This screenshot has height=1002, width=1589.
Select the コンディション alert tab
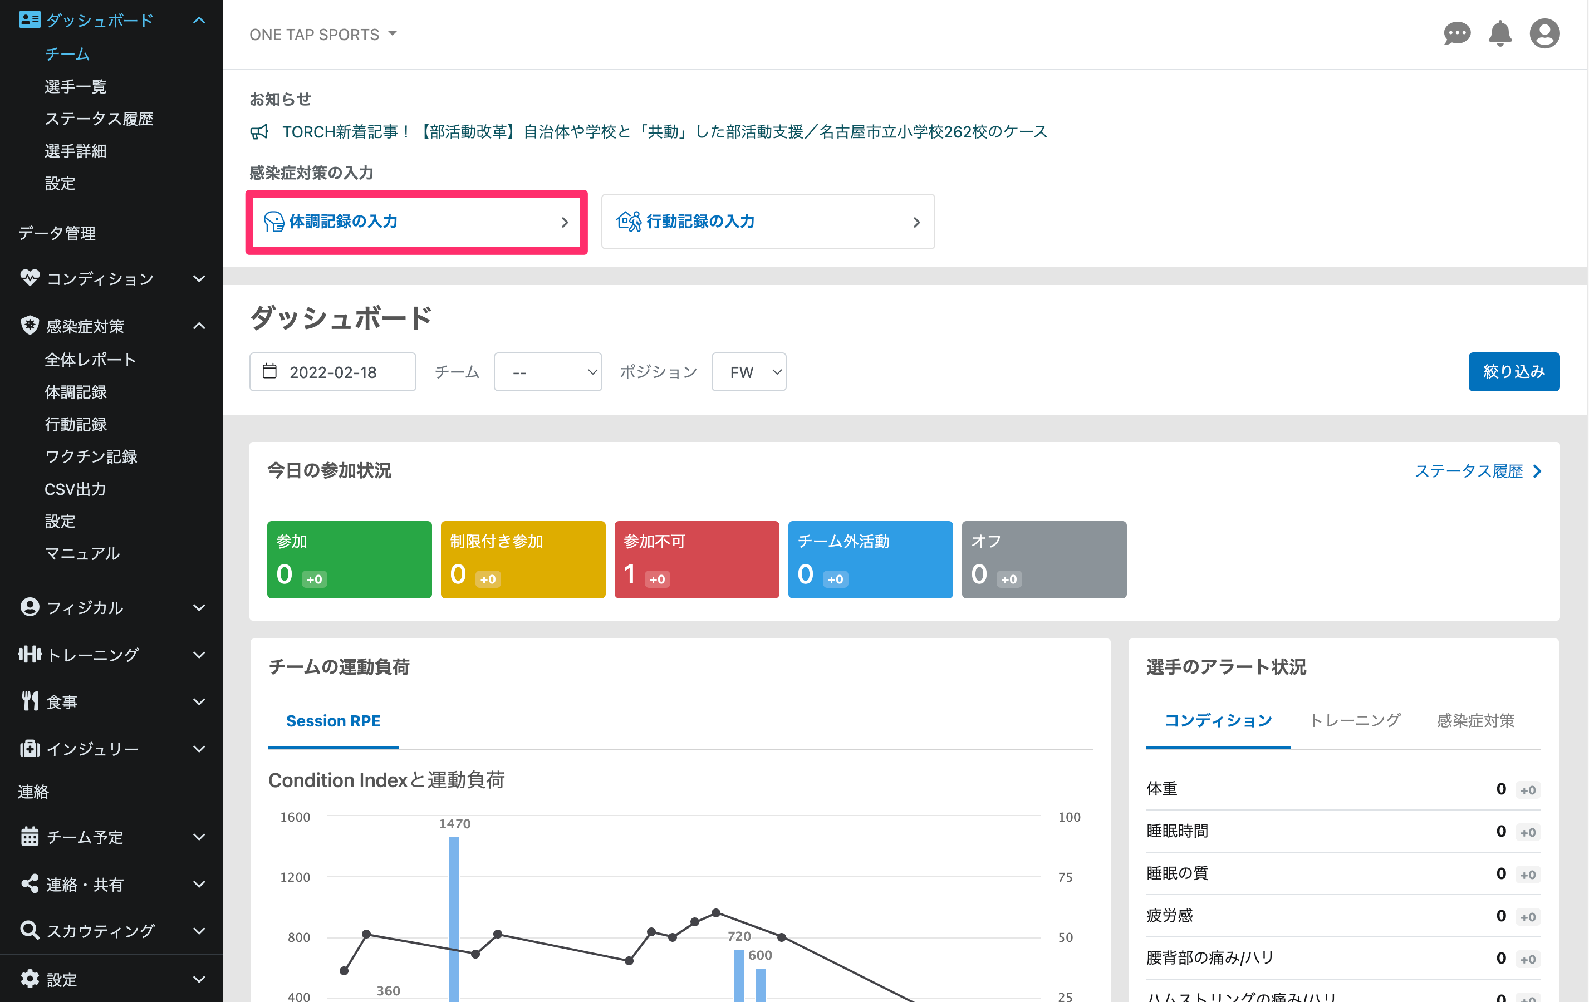(x=1218, y=720)
